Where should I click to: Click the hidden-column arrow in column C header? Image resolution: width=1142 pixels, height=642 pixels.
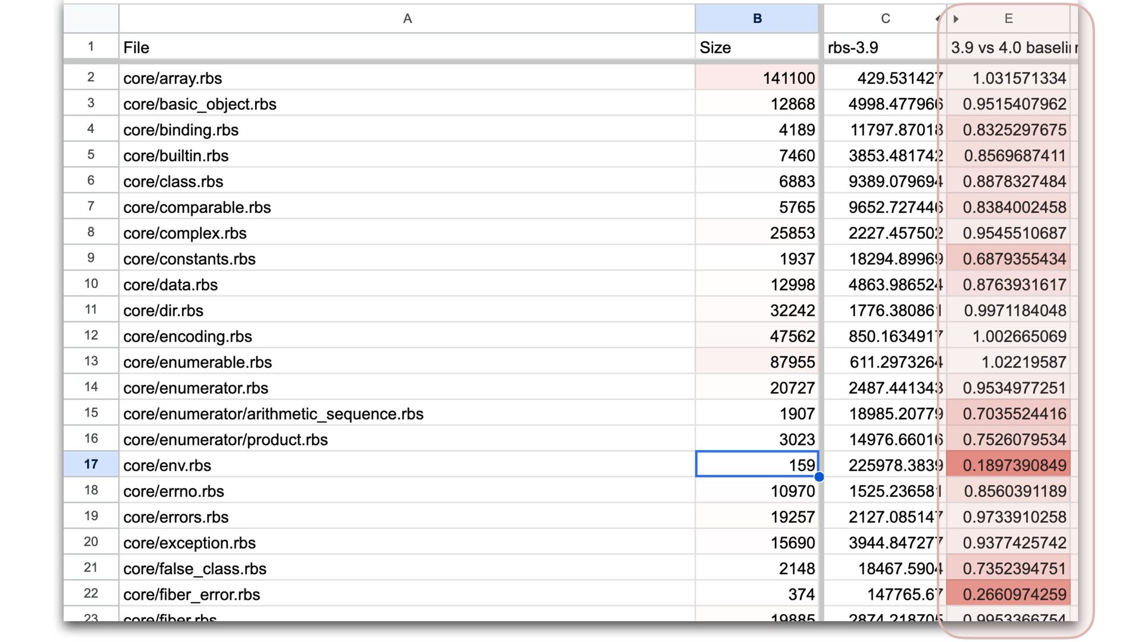[x=938, y=19]
